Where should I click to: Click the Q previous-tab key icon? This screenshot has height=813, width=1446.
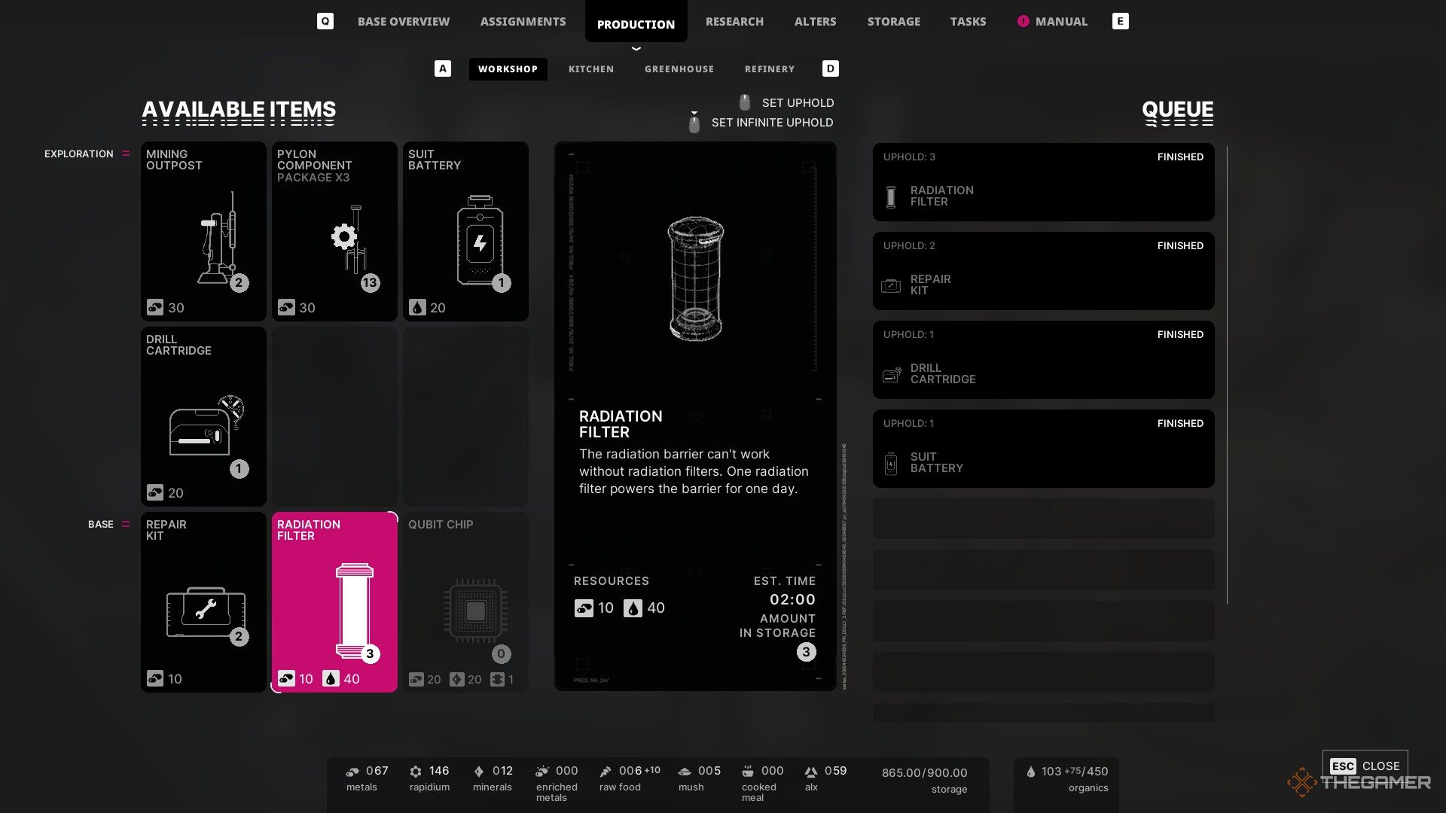[325, 21]
